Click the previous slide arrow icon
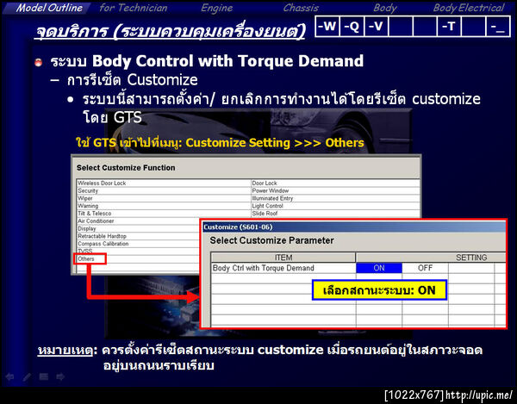Image resolution: width=517 pixels, height=404 pixels. tap(9, 376)
